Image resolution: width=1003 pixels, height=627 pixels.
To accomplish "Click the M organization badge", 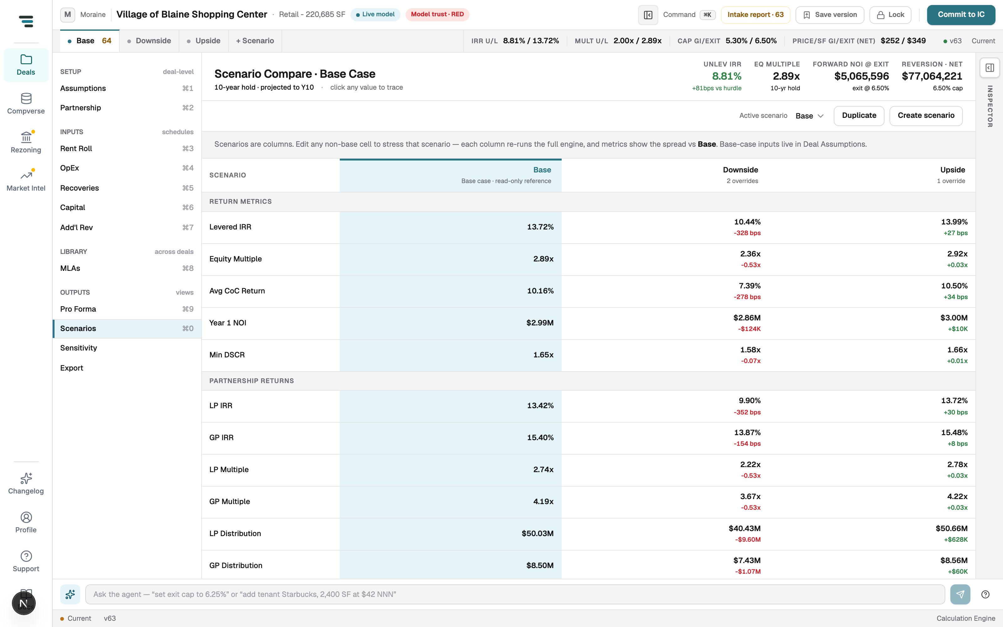I will pos(68,14).
